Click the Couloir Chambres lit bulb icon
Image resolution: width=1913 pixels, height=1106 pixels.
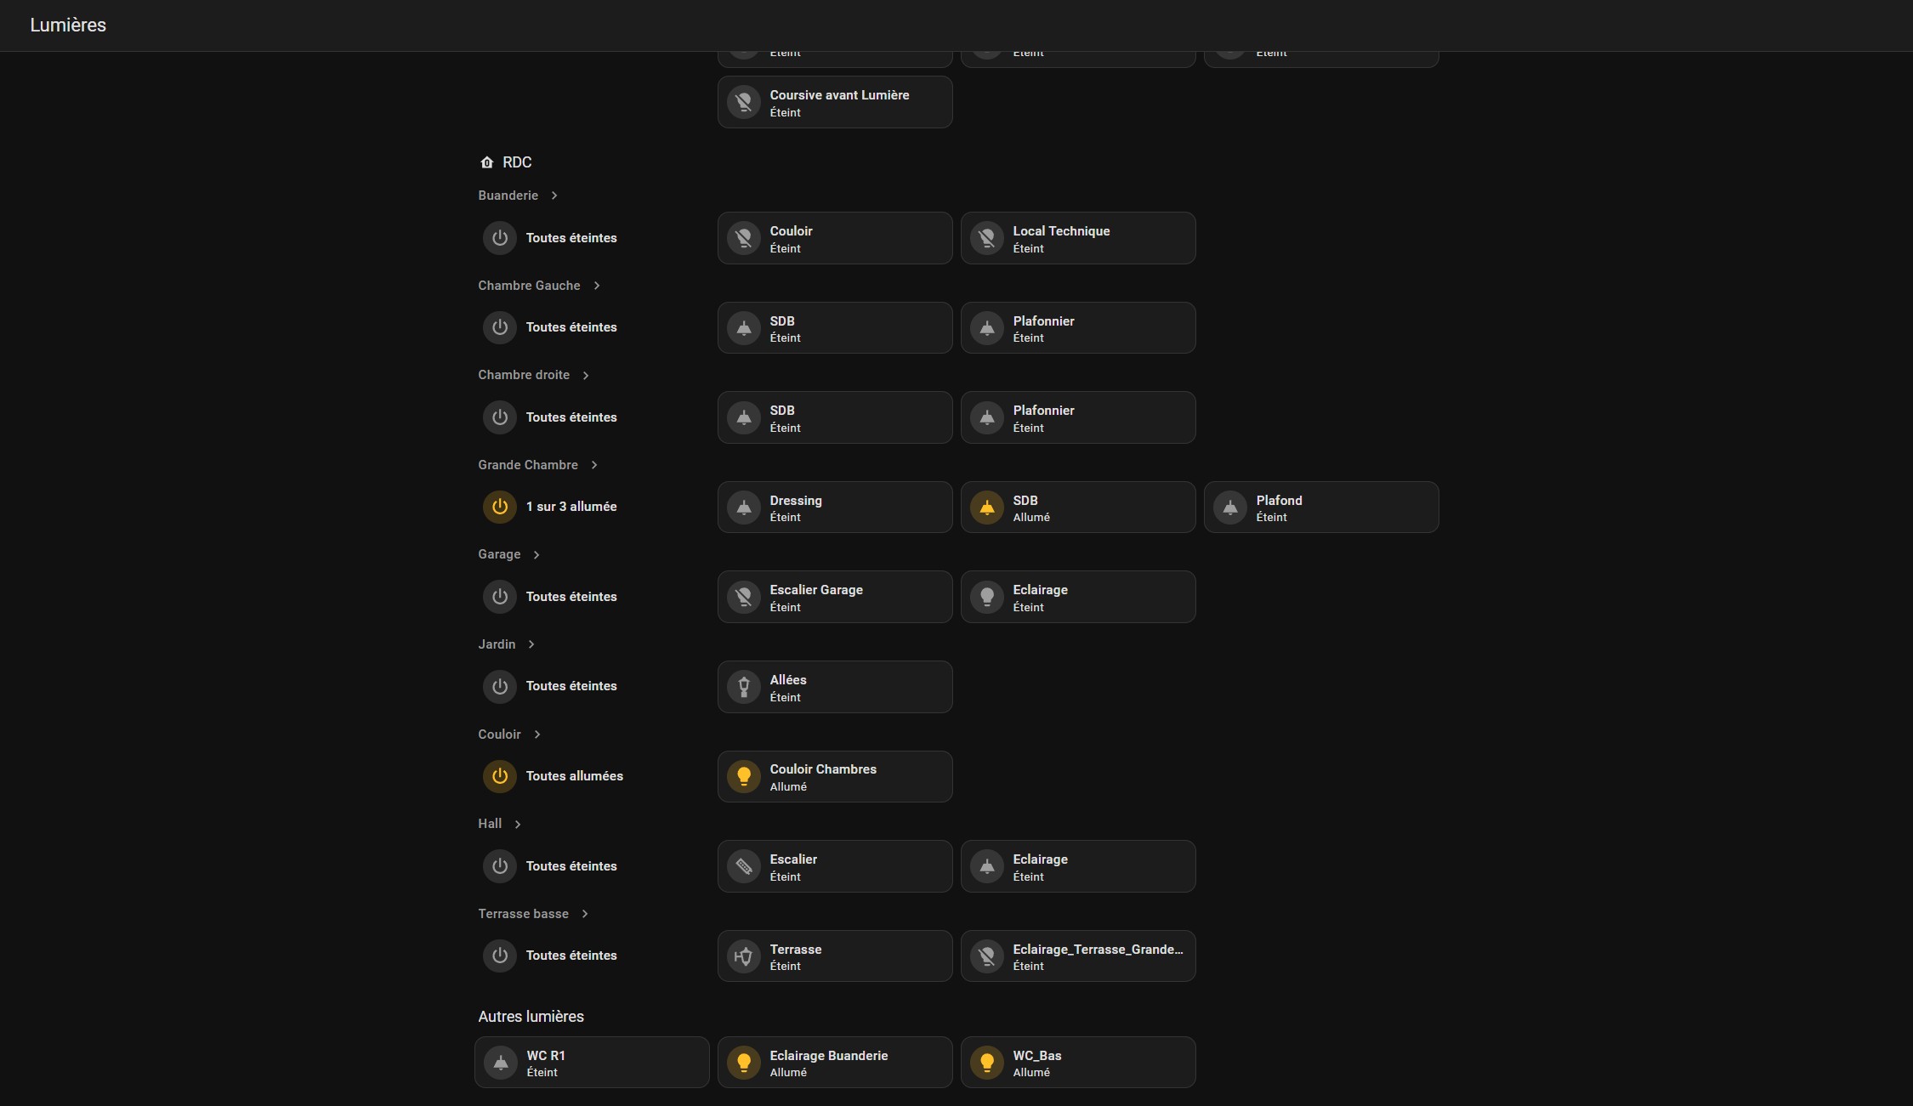[744, 776]
